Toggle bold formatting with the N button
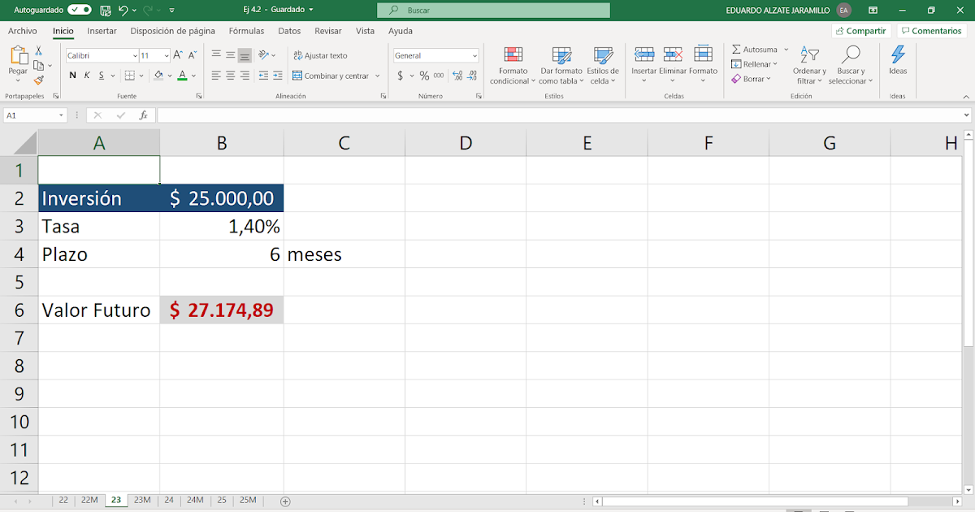This screenshot has width=975, height=512. 72,74
